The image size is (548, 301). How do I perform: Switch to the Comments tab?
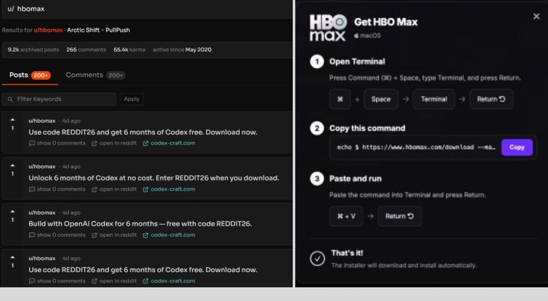coord(95,75)
